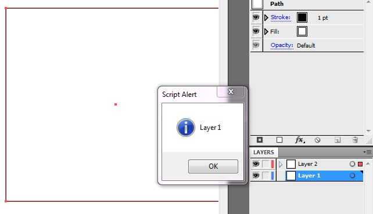Expand the Fill attribute triangle

coord(266,31)
